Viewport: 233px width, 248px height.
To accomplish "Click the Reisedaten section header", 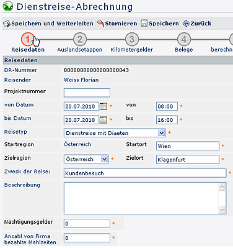I will (118, 60).
